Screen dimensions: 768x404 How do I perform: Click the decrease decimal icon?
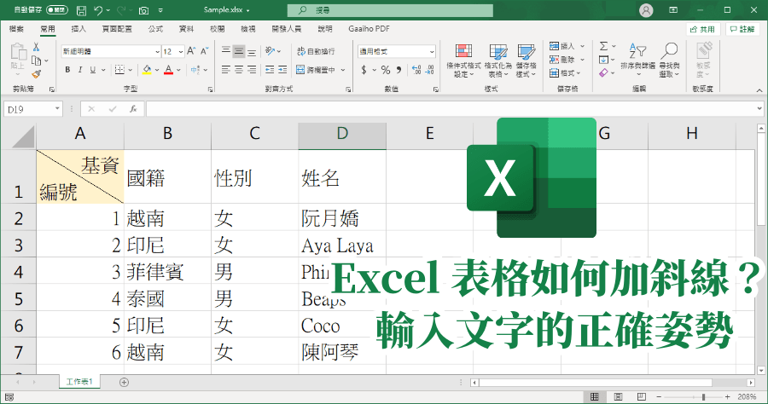429,70
